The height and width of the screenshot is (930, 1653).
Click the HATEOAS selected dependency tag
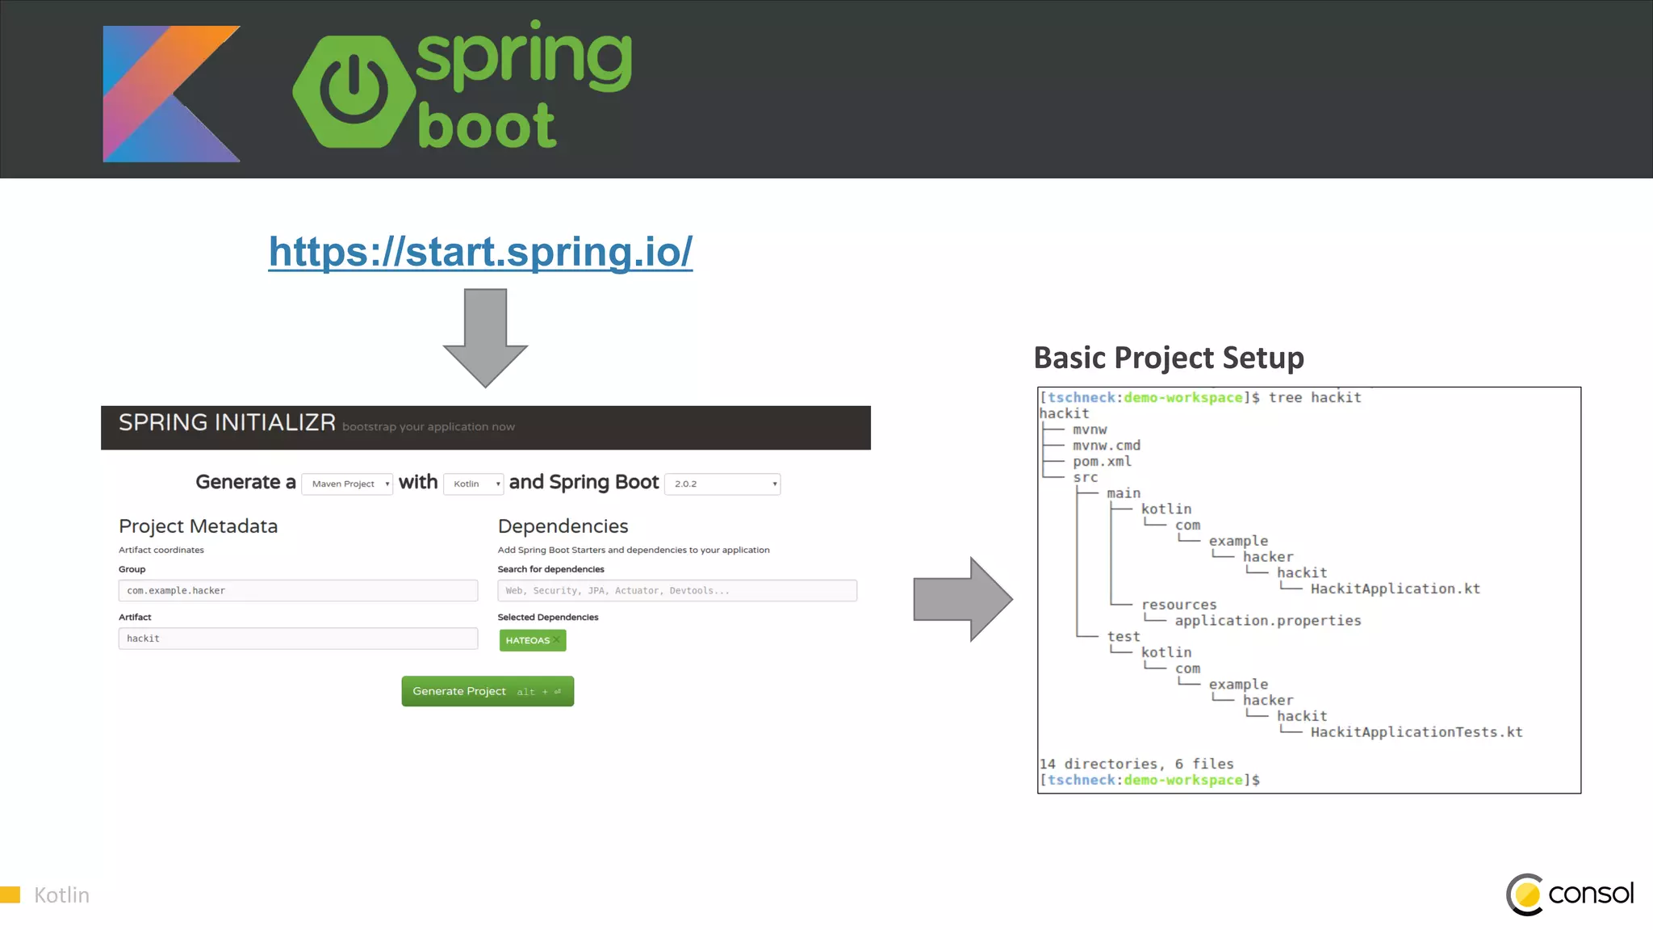click(533, 640)
